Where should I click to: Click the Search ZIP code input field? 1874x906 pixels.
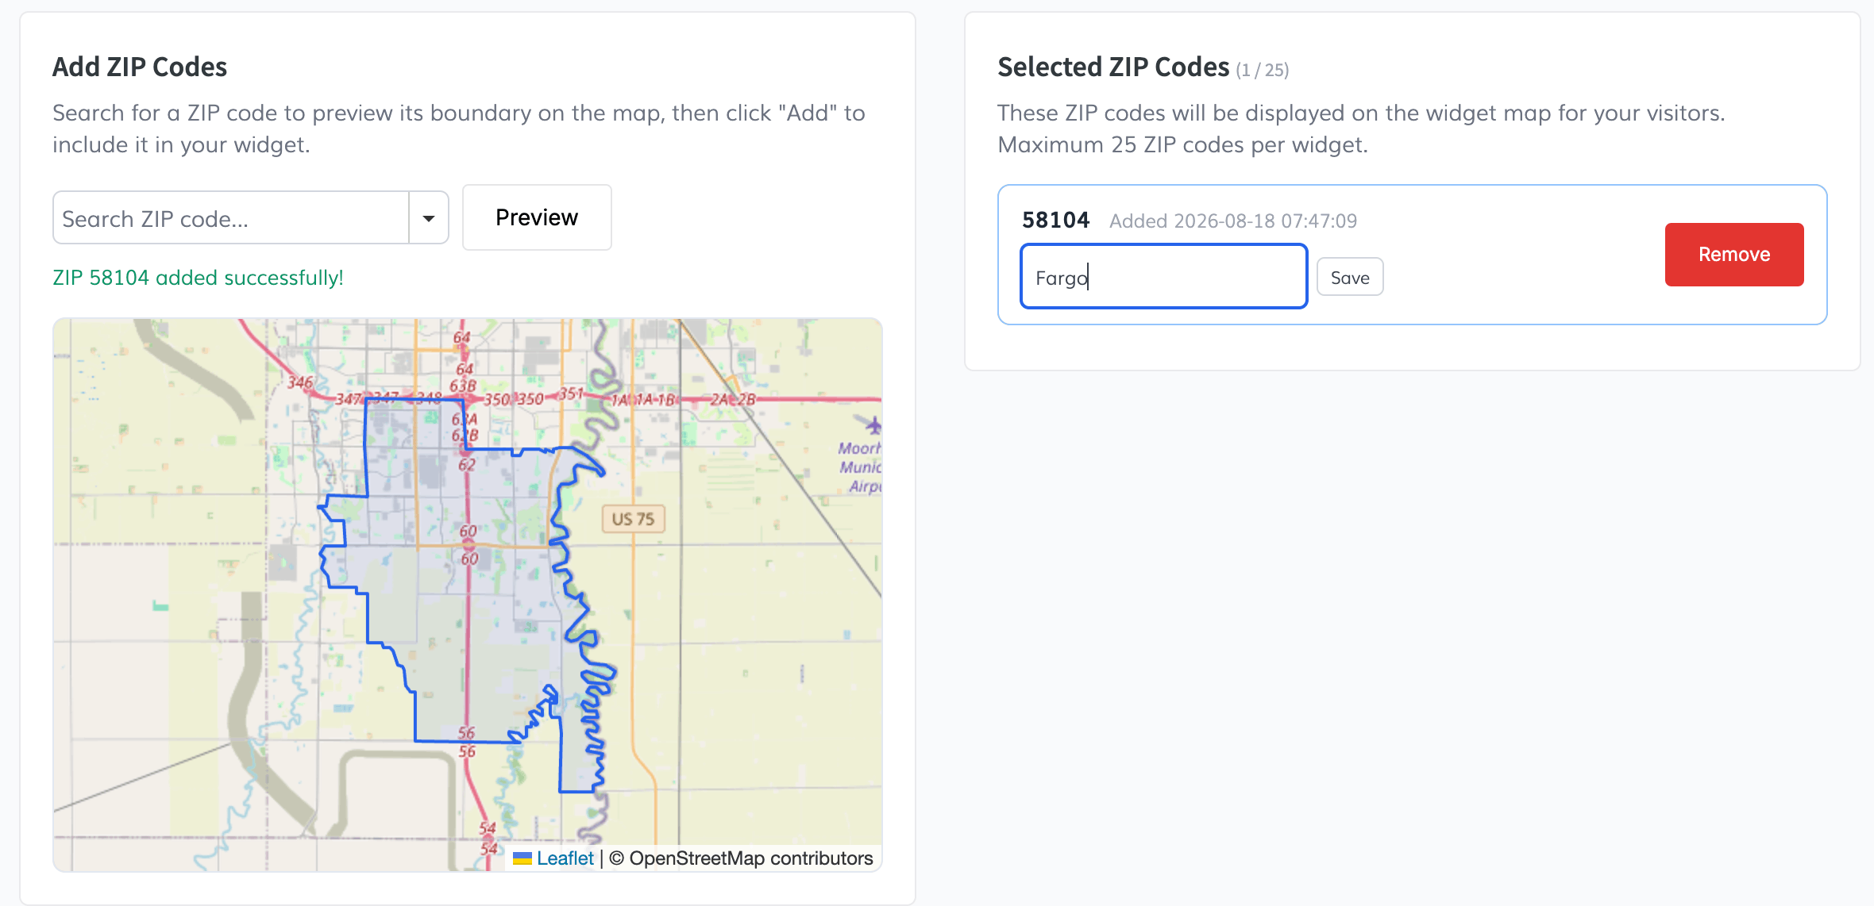click(231, 218)
